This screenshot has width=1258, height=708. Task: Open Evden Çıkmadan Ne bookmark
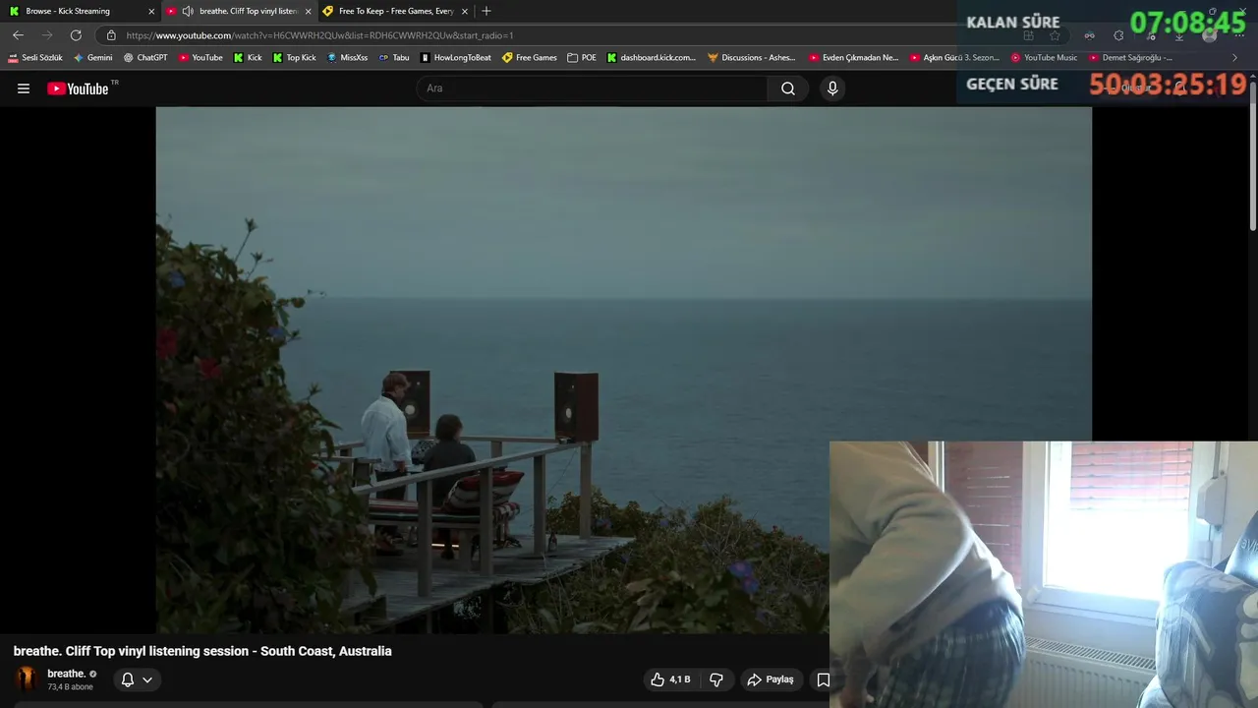click(x=854, y=58)
